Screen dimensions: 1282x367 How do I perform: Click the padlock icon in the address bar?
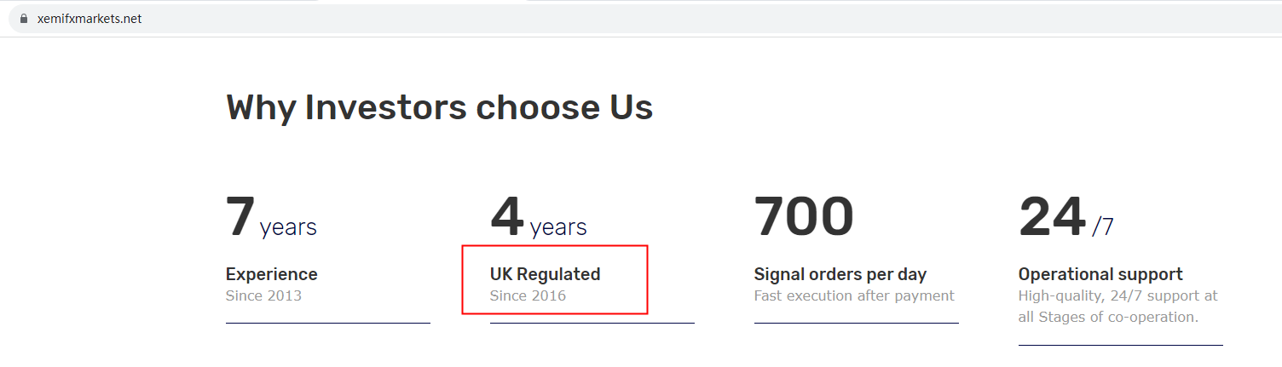23,19
